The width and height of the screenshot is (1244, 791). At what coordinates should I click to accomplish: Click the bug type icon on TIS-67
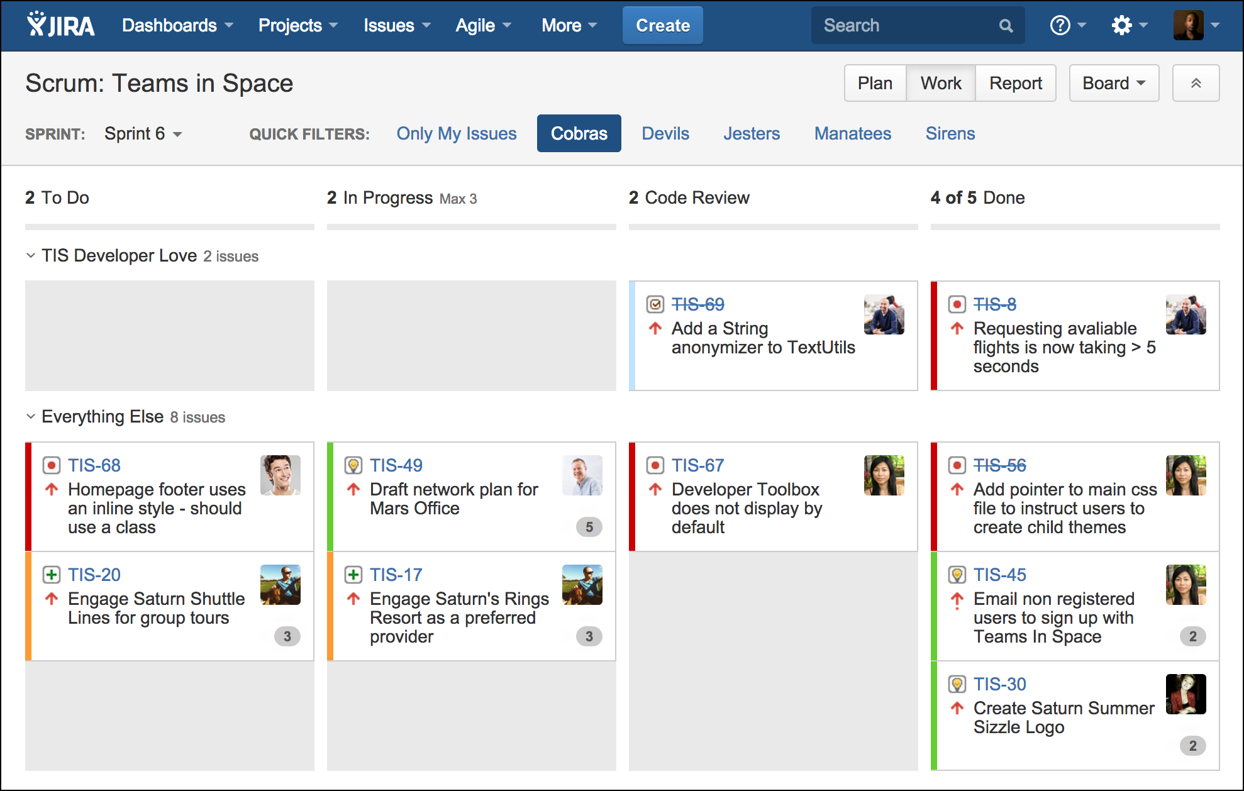click(655, 465)
